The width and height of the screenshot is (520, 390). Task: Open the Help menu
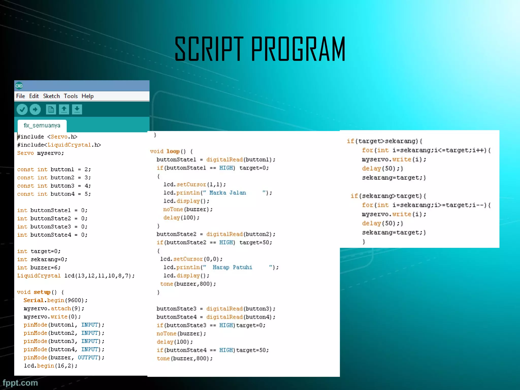[88, 96]
